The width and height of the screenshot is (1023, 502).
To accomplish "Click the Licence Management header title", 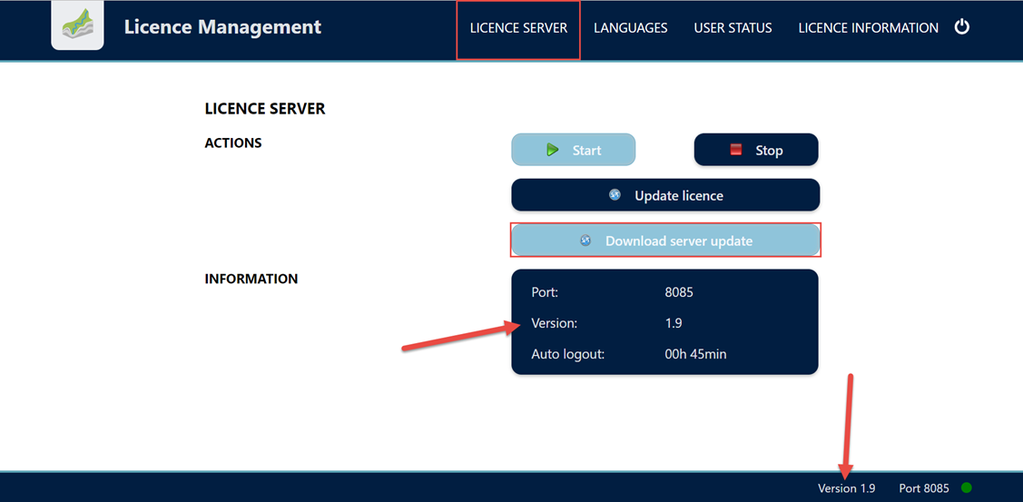I will click(222, 27).
